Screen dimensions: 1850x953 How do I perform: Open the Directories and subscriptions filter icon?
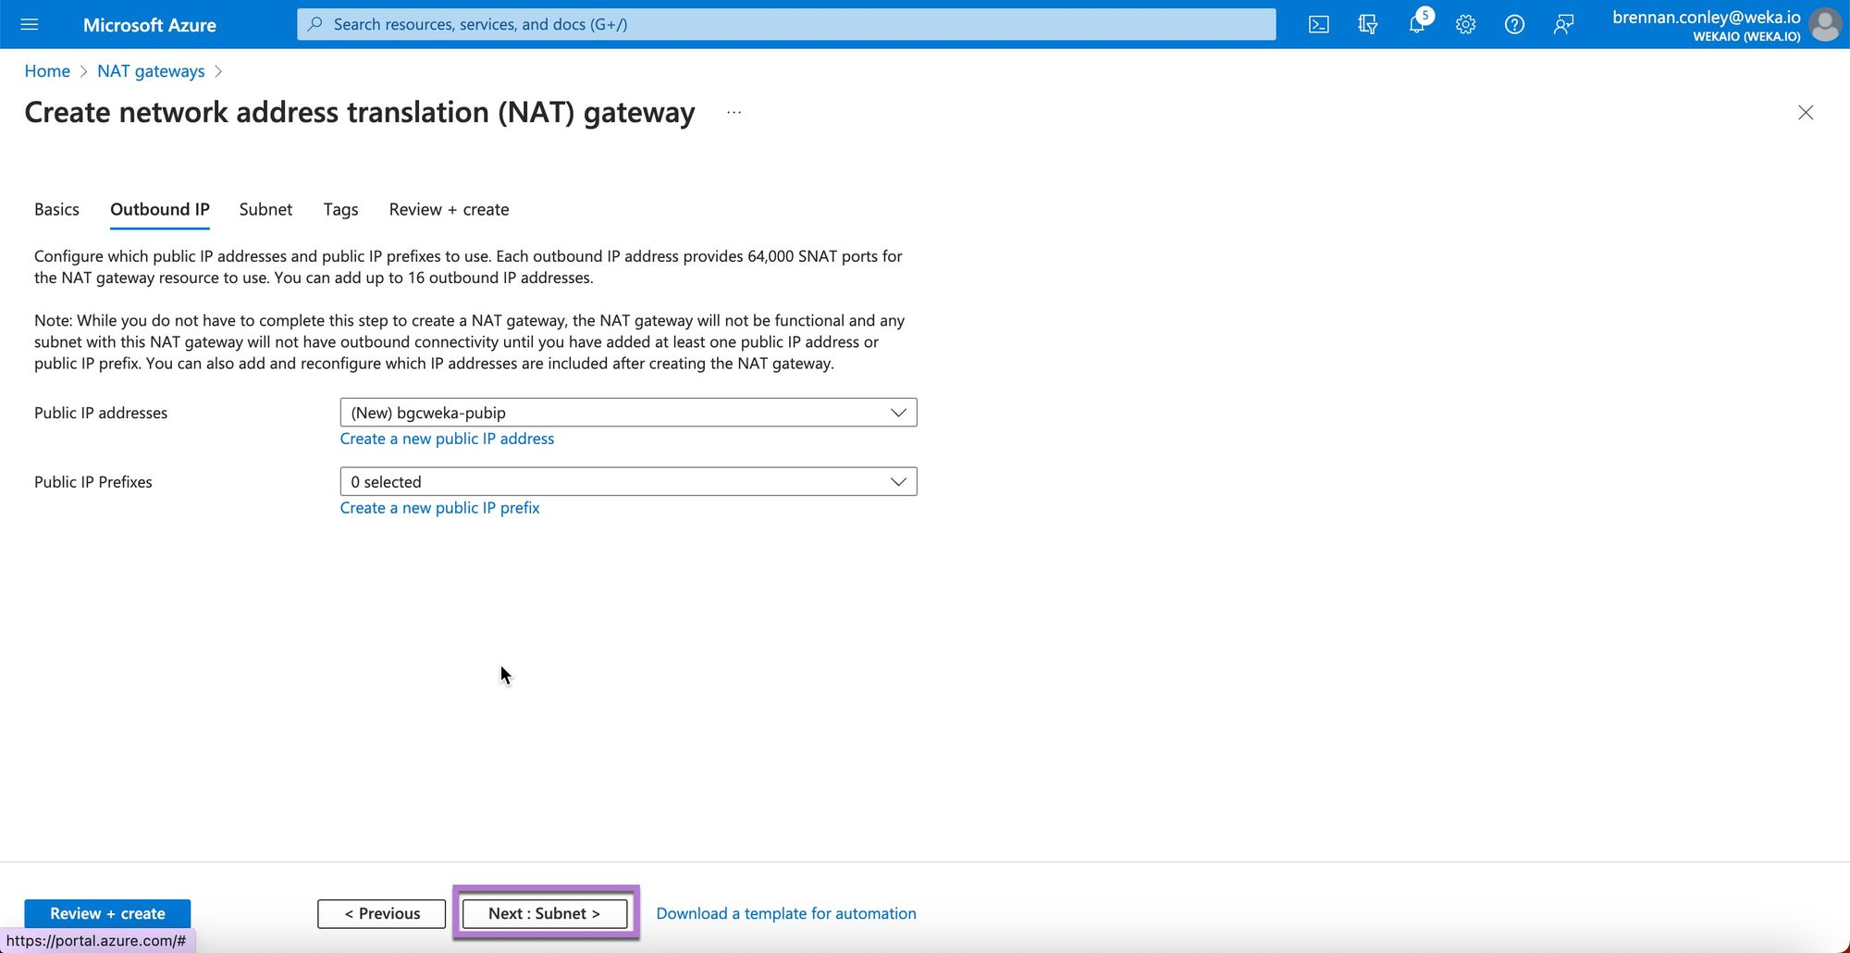[1367, 25]
